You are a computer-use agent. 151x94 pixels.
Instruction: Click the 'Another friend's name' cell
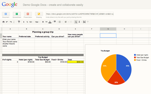[x=10, y=45]
